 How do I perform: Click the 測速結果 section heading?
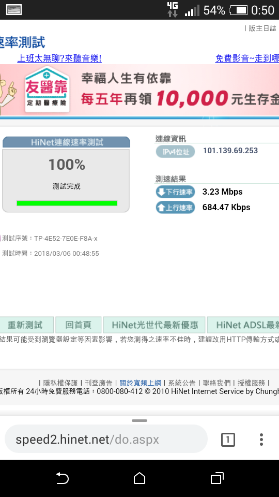coord(171,179)
